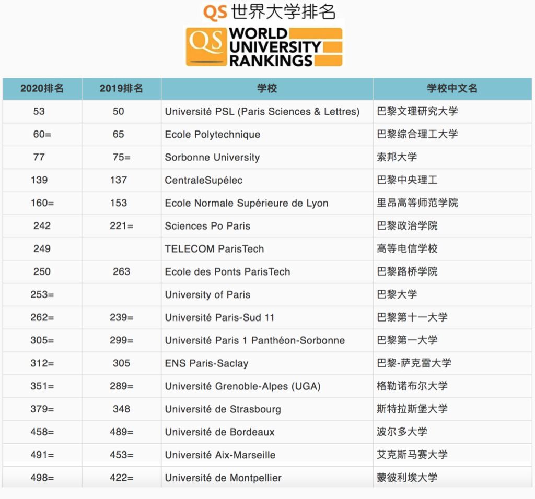Select the 2020排名 column header
This screenshot has width=535, height=499.
pos(42,89)
